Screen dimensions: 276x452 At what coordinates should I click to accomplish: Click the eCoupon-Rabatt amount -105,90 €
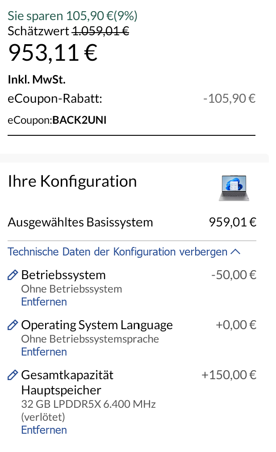click(x=229, y=98)
